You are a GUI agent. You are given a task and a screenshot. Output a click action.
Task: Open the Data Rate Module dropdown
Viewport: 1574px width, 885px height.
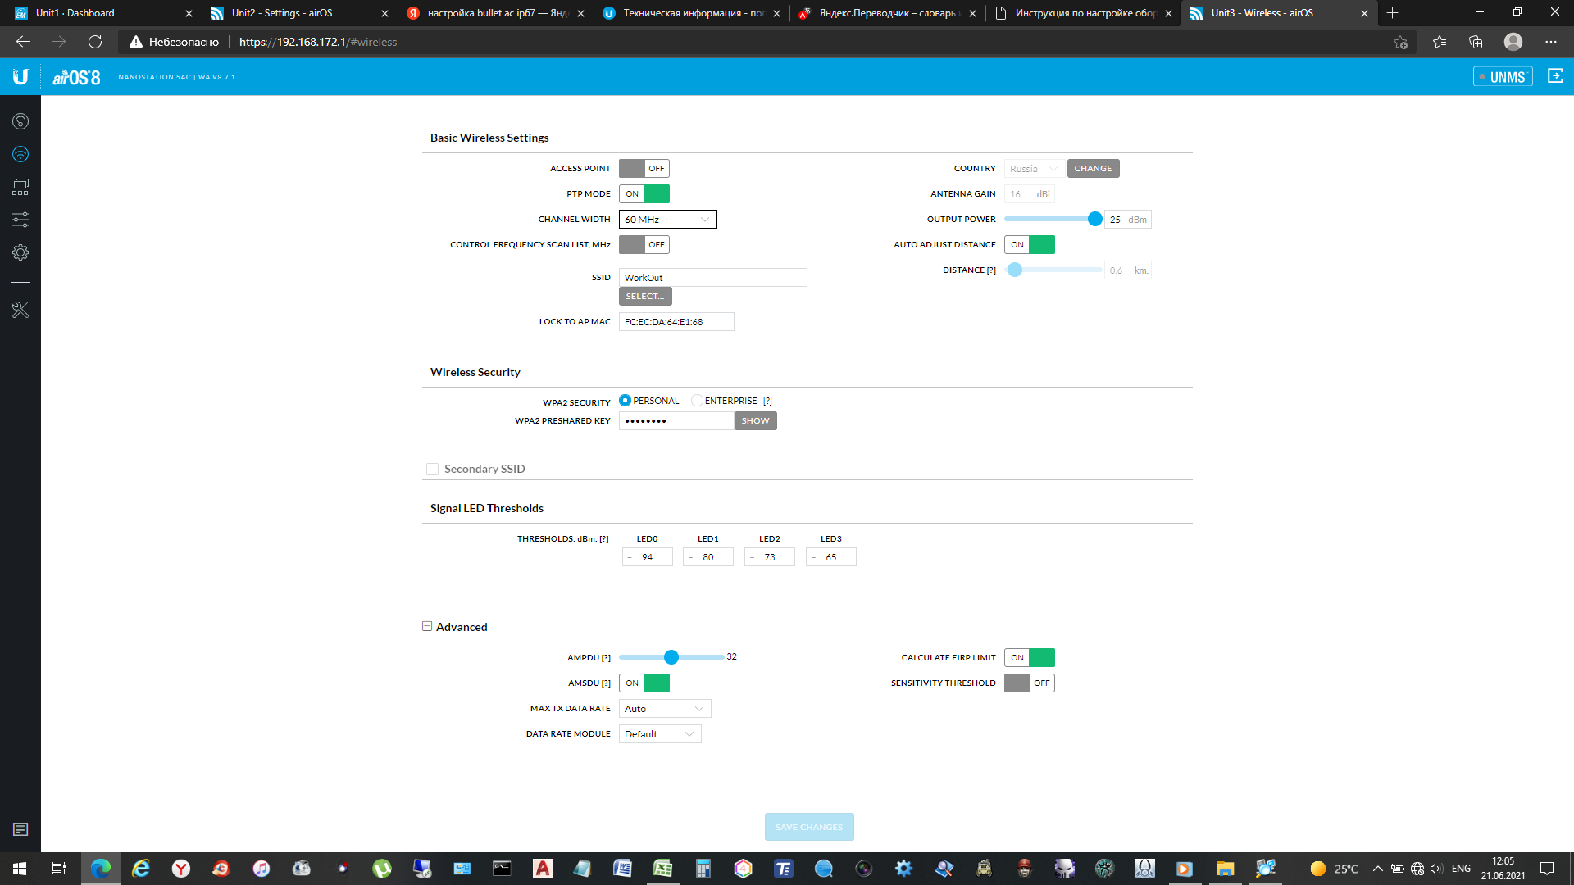tap(660, 734)
